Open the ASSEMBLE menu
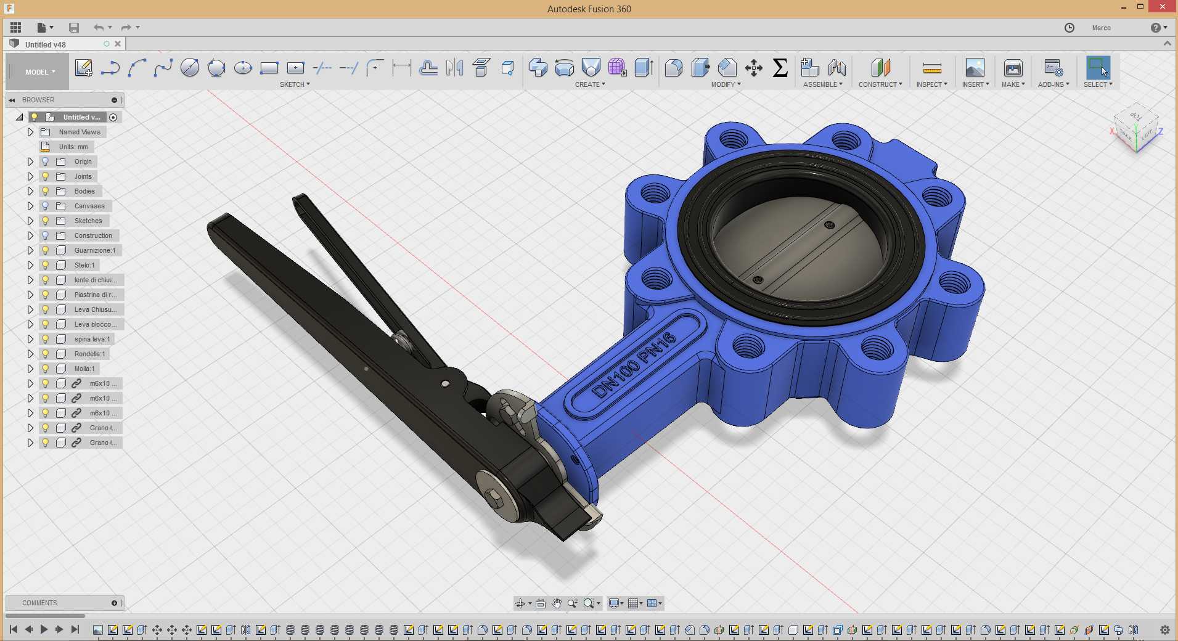This screenshot has width=1178, height=641. tap(822, 84)
